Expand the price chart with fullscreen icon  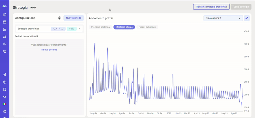tap(247, 18)
